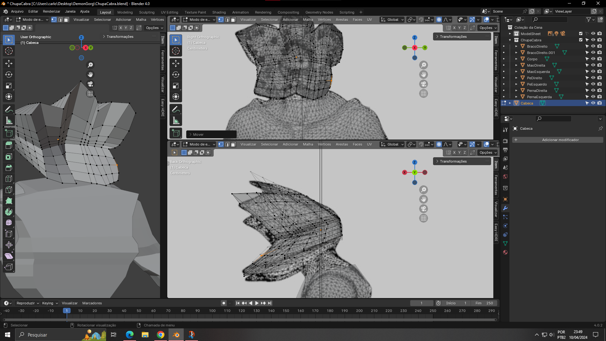Toggle camera view in top right viewport

tap(424, 84)
